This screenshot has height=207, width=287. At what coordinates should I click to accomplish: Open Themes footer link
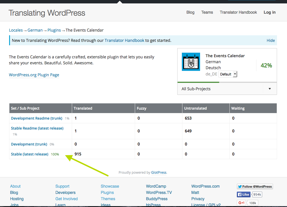click(x=108, y=199)
